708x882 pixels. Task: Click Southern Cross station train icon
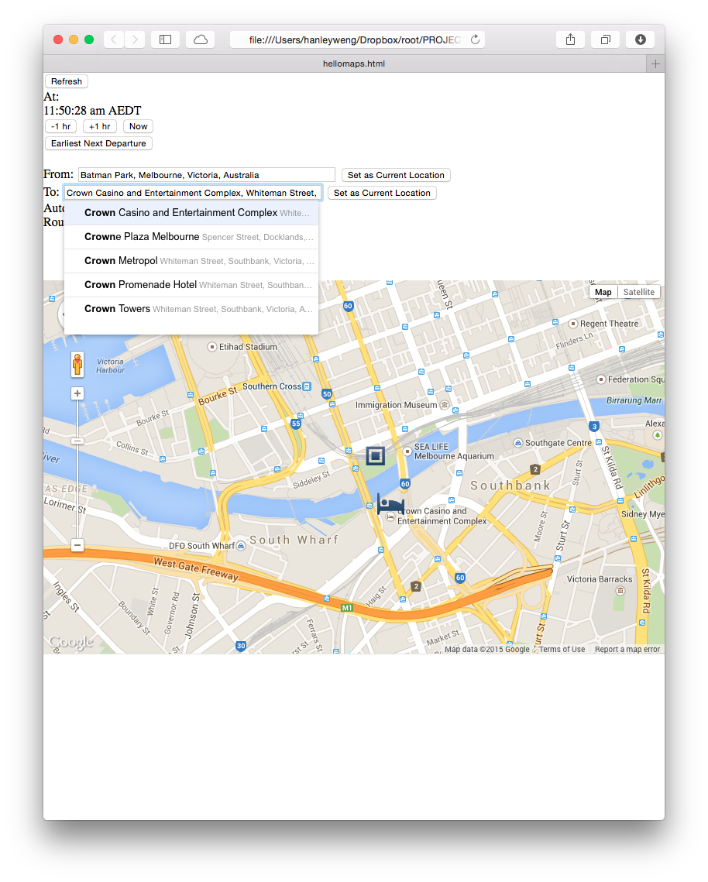coord(307,386)
